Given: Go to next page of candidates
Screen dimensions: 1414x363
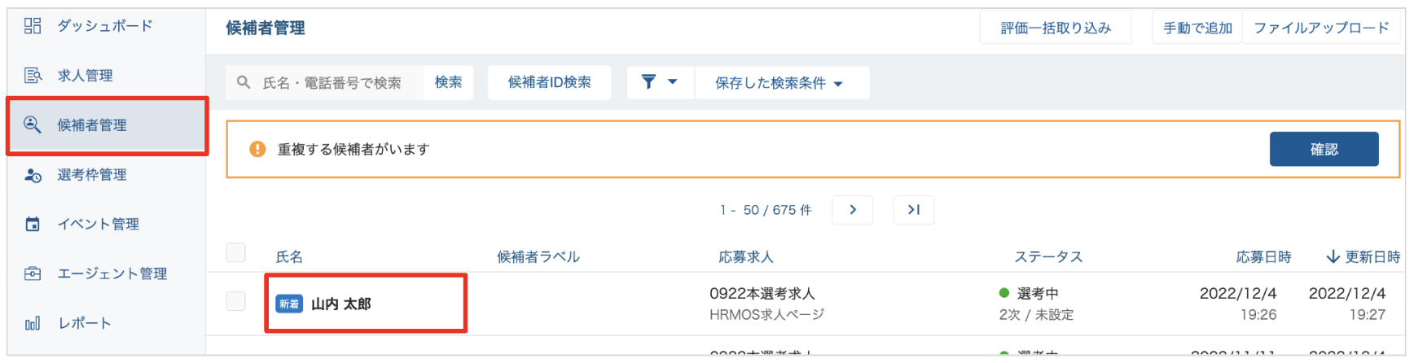Looking at the screenshot, I should coord(852,210).
